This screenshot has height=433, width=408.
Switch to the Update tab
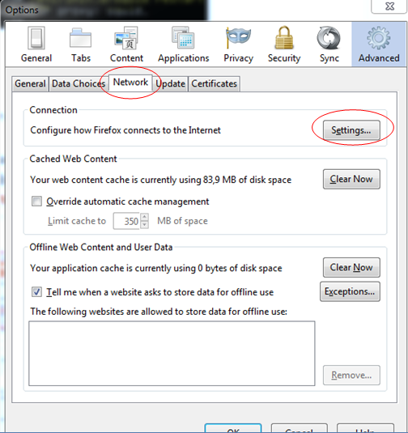(170, 83)
